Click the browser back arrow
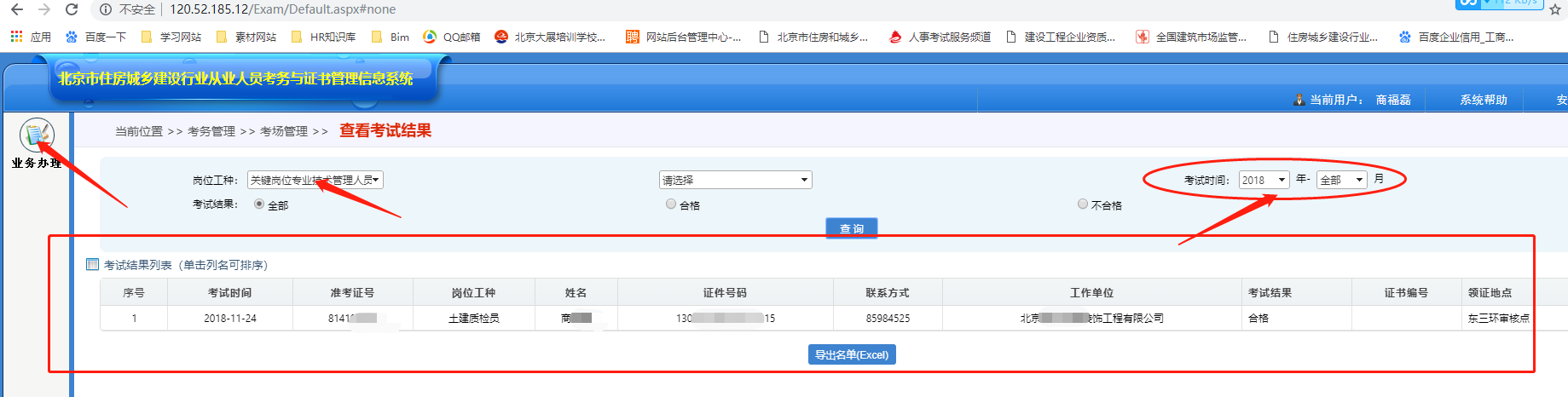 click(x=17, y=9)
